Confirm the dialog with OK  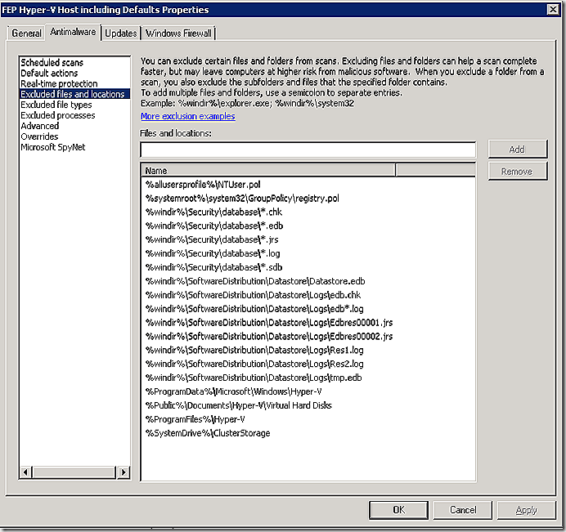(x=398, y=510)
